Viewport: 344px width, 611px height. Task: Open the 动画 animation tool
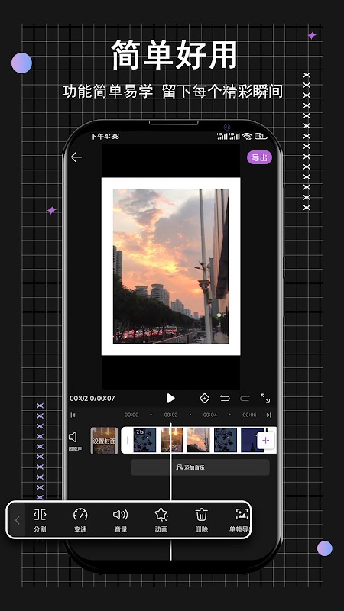coord(161,520)
